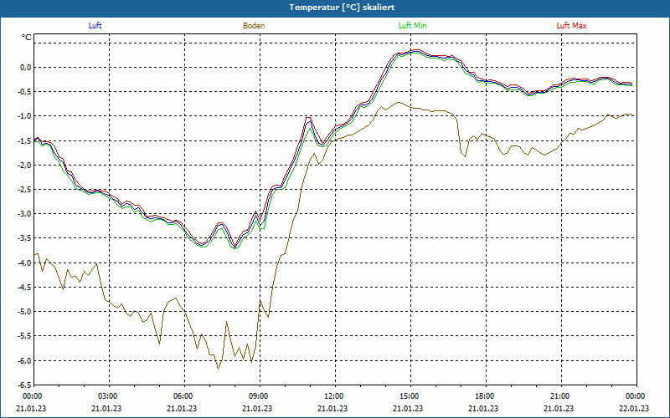Click the -2,5 y-axis value

click(25, 190)
